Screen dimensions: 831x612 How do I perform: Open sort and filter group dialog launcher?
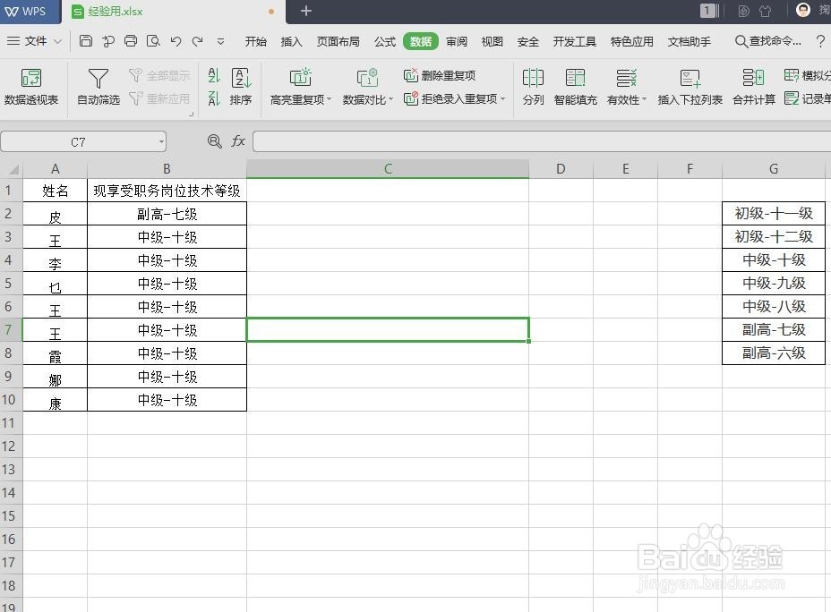pos(192,114)
